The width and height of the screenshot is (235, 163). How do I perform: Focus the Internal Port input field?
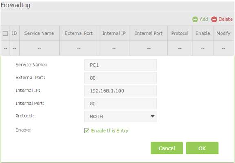(120, 104)
